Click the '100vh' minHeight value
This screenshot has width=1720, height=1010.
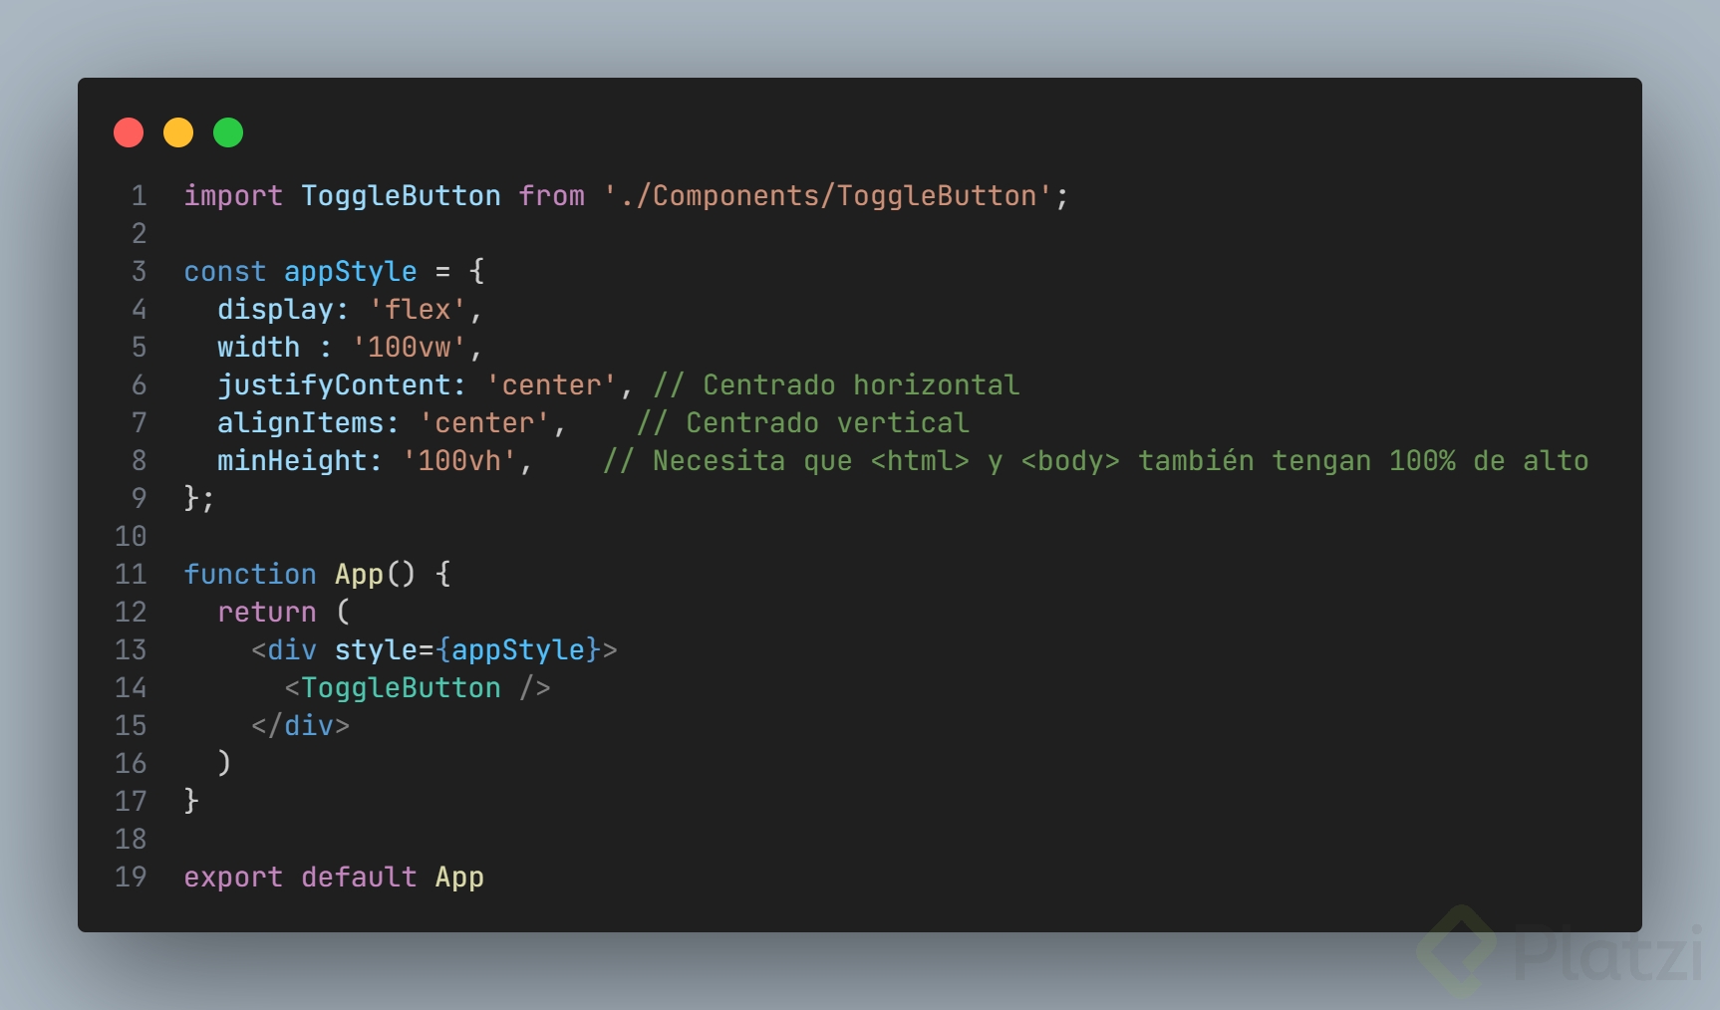(459, 461)
